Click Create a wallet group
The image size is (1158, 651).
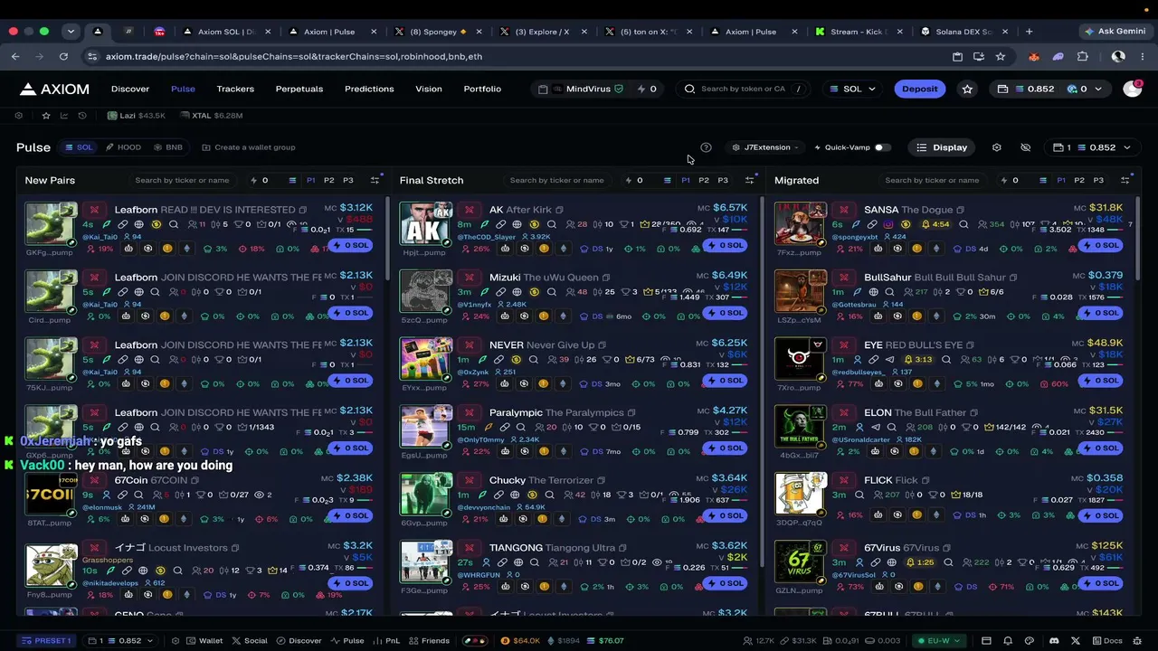[249, 147]
